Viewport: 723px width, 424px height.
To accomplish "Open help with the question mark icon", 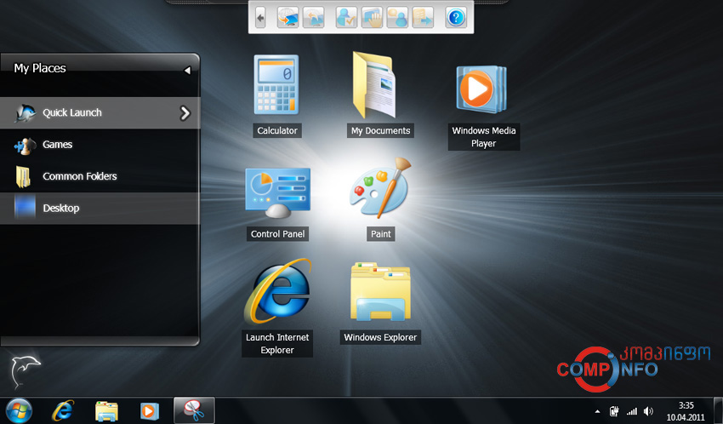I will click(456, 18).
